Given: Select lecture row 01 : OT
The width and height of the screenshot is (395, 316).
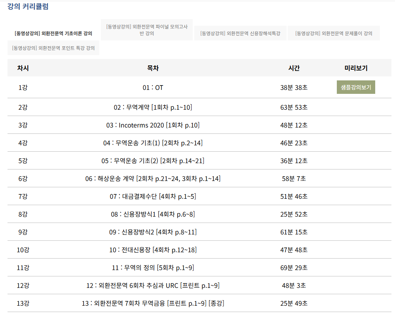Looking at the screenshot, I should [153, 88].
